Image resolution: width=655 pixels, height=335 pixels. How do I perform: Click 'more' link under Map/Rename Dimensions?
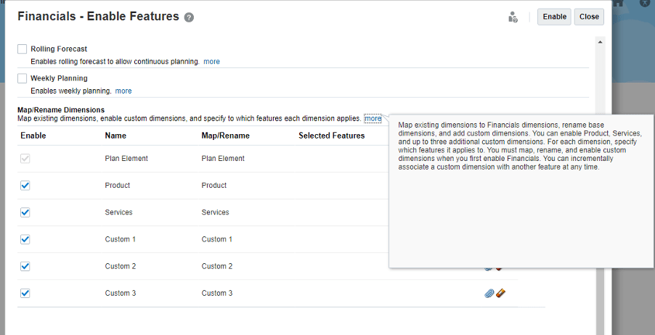[373, 118]
